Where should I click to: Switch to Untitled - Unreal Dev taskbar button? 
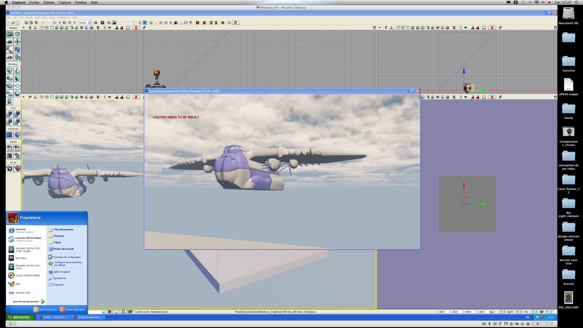point(54,317)
